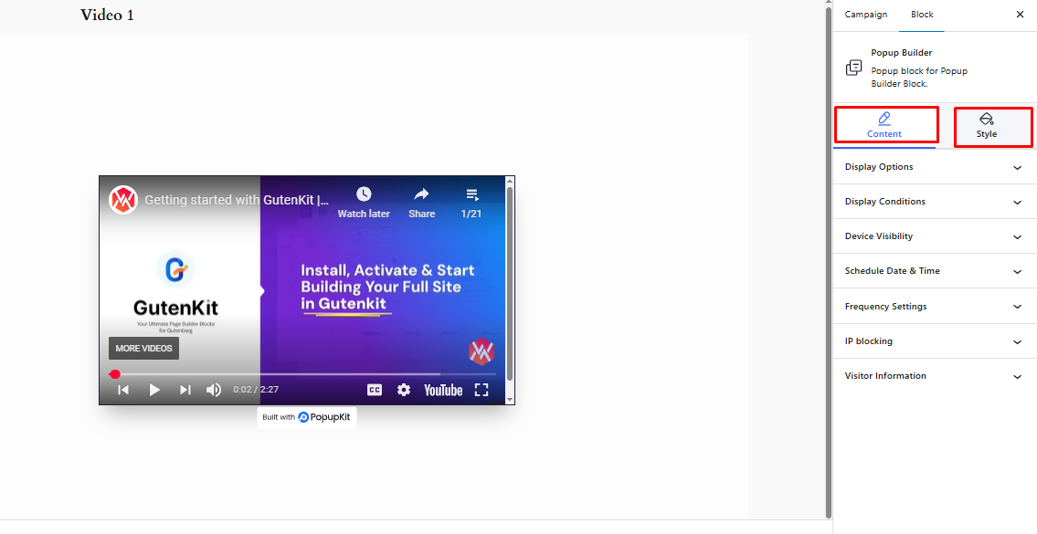Open the Content tab
Viewport: 1037px width, 534px height.
pos(884,126)
